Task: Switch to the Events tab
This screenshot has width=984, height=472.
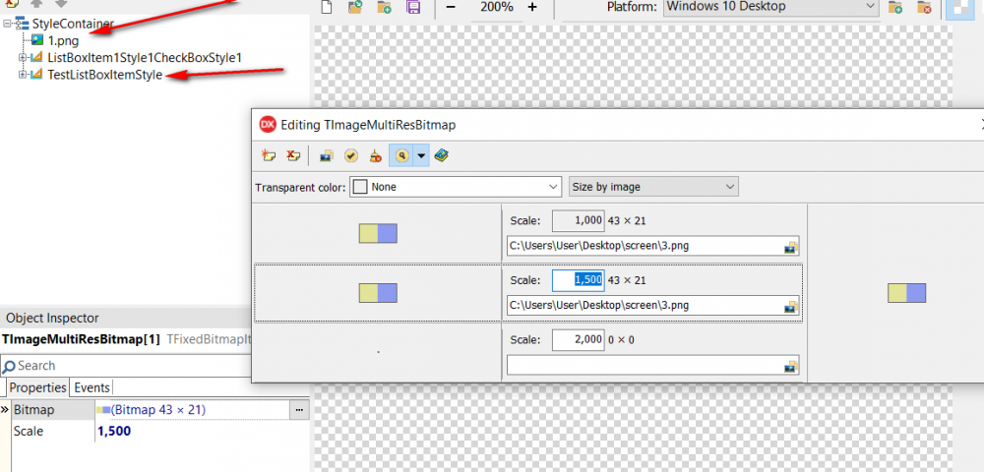Action: 92,387
